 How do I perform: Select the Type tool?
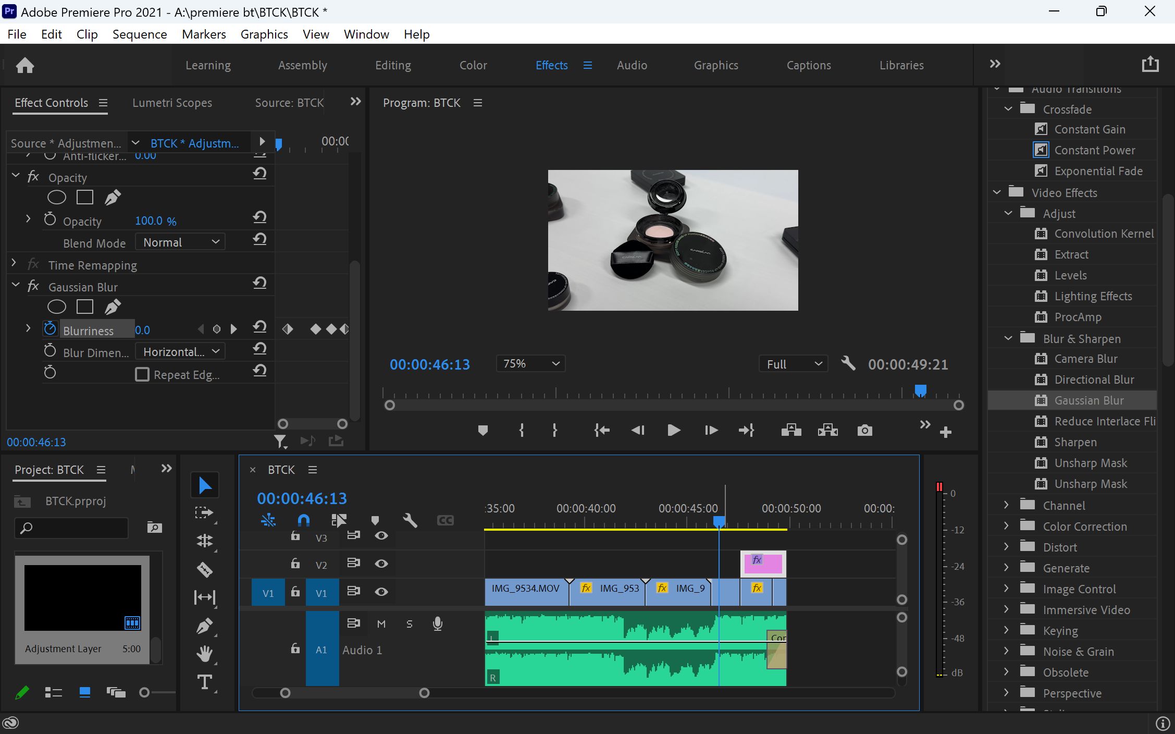click(x=205, y=682)
